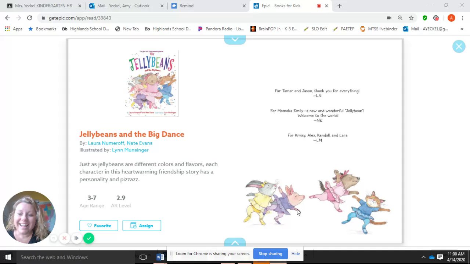Viewport: 470px width, 264px height.
Task: Pause the Loom recording
Action: coord(76,238)
